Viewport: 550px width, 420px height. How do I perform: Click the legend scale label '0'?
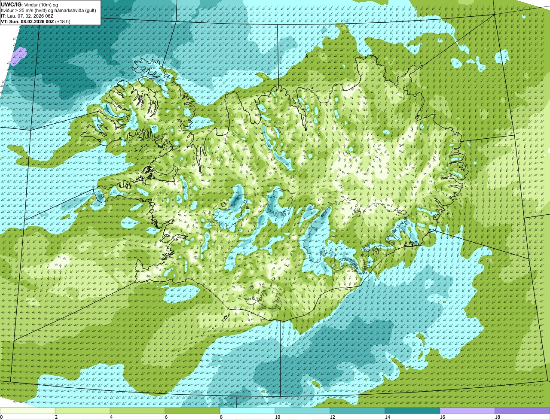pos(1,417)
